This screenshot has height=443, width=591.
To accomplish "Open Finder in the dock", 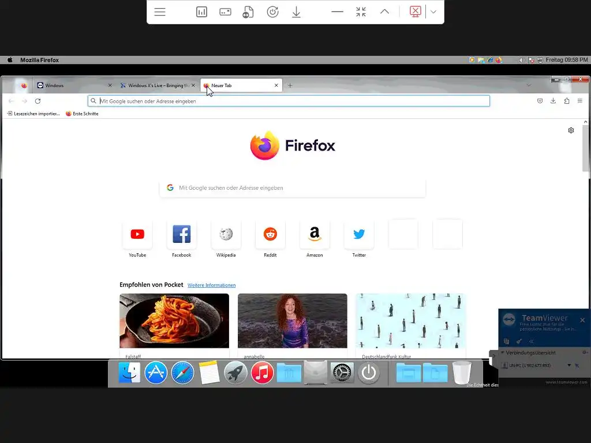I will click(x=129, y=373).
